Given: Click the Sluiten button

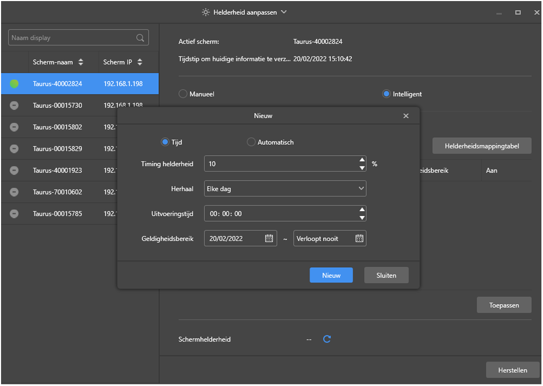Looking at the screenshot, I should point(386,275).
